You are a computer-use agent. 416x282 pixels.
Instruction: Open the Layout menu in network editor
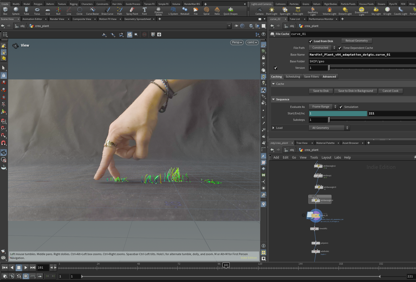pos(326,158)
